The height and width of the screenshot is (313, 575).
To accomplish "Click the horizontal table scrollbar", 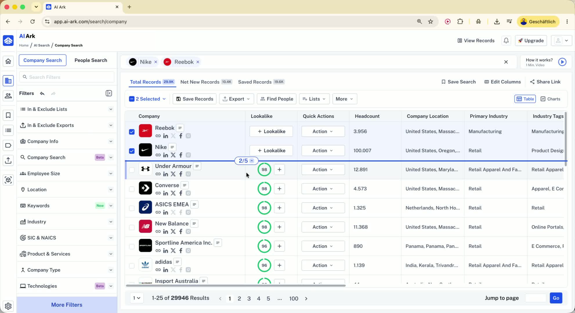I will point(236,286).
